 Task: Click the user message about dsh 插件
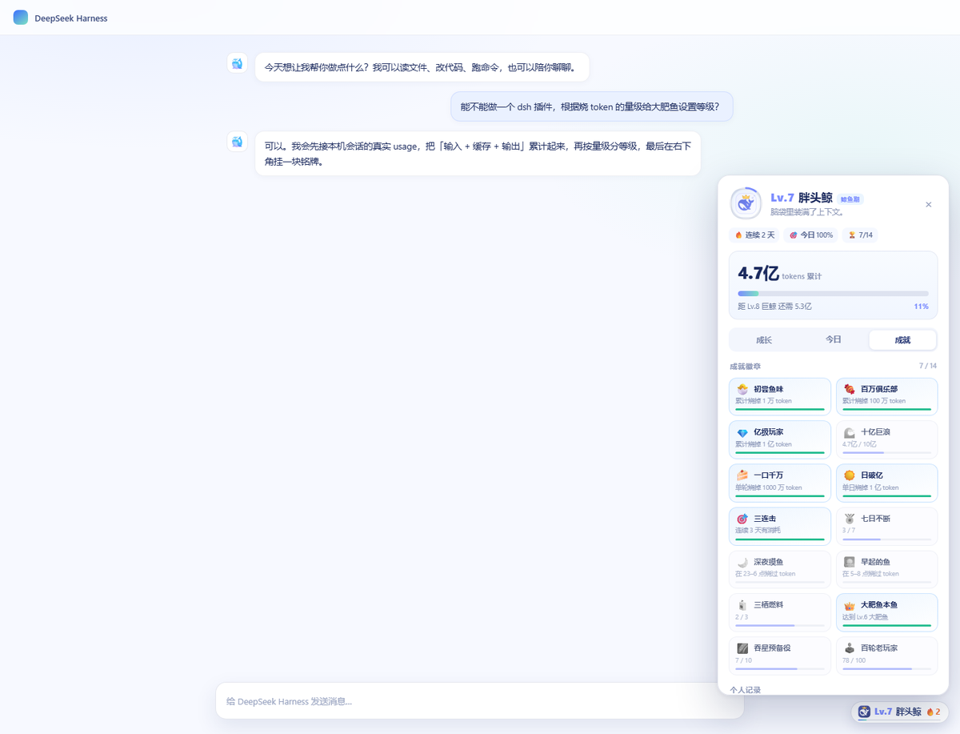pos(591,106)
